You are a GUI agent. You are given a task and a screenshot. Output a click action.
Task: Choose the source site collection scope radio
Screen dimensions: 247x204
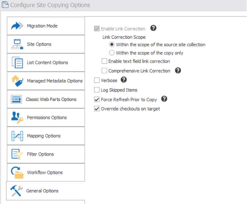(x=112, y=45)
